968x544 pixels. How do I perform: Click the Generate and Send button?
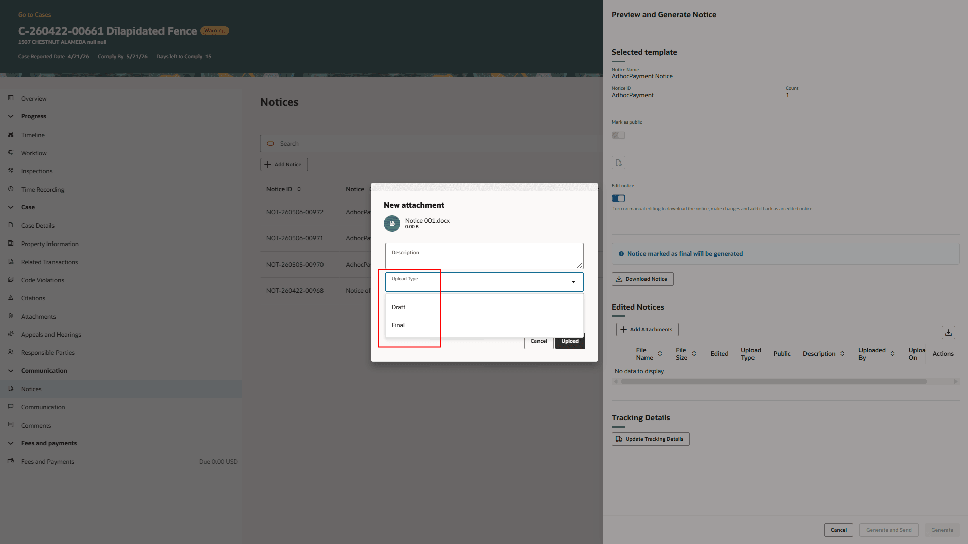pyautogui.click(x=888, y=530)
